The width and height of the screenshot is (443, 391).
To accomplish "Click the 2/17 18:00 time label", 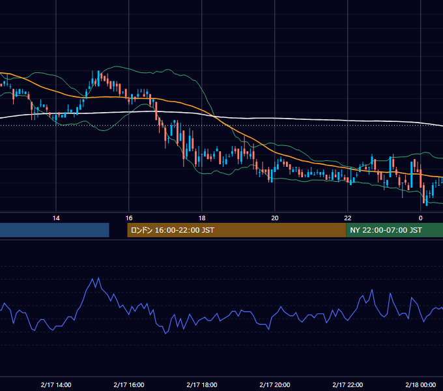I will coord(202,384).
